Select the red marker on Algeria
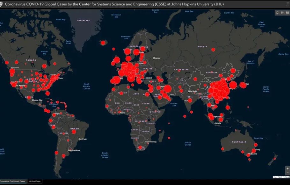Viewport: 290px width, 185px height. point(121,93)
